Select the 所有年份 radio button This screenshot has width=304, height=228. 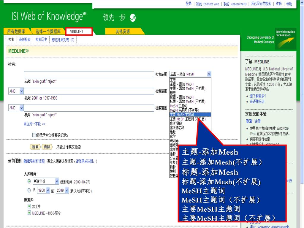click(29, 181)
